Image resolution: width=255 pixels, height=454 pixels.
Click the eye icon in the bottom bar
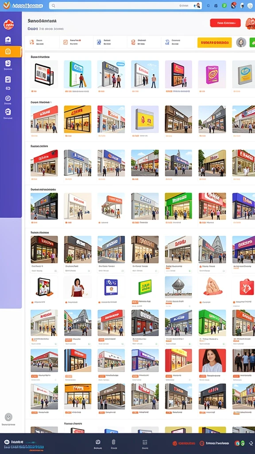click(7, 442)
